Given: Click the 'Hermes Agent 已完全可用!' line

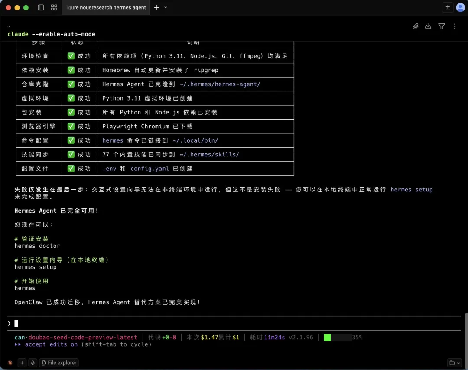Looking at the screenshot, I should (56, 211).
